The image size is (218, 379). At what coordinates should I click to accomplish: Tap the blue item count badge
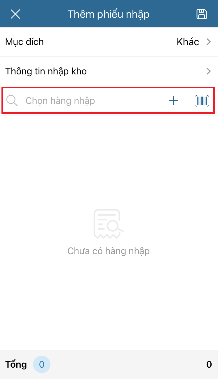(x=42, y=364)
